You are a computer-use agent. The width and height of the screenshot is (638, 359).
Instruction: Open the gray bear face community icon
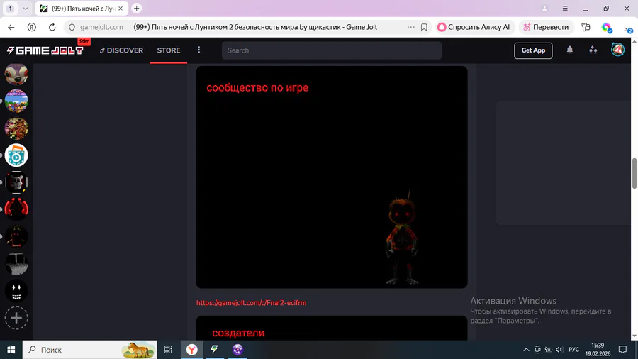[16, 182]
